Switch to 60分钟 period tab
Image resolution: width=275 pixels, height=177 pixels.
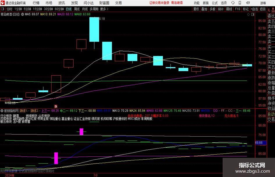point(59,9)
